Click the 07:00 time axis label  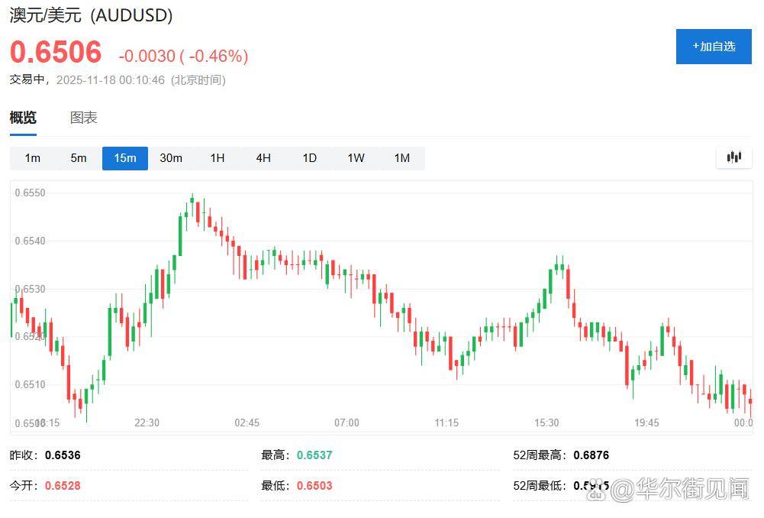point(347,422)
